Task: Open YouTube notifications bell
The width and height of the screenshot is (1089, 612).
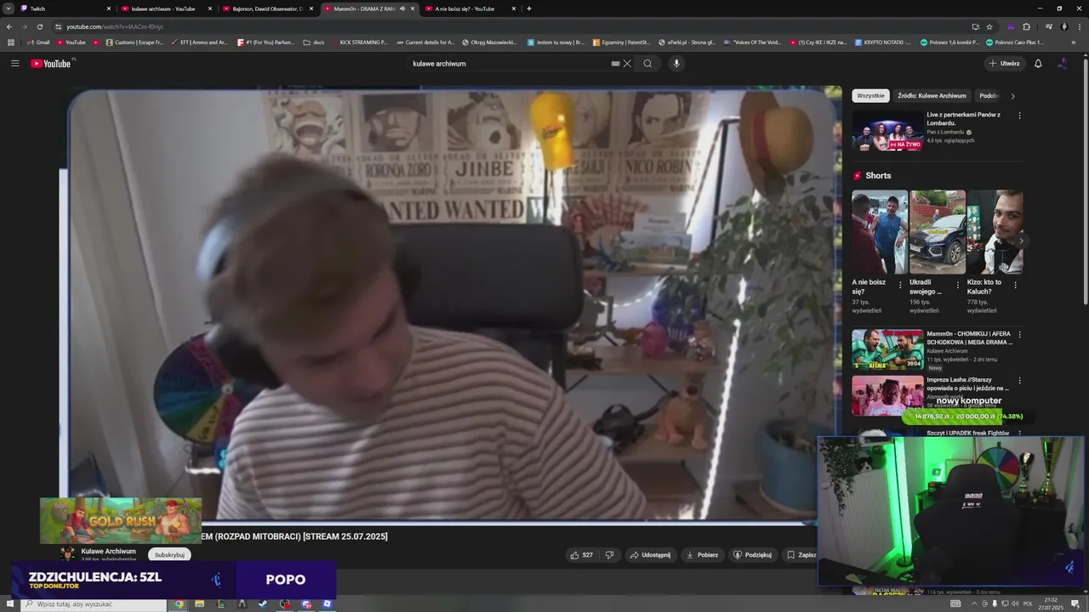Action: coord(1038,64)
